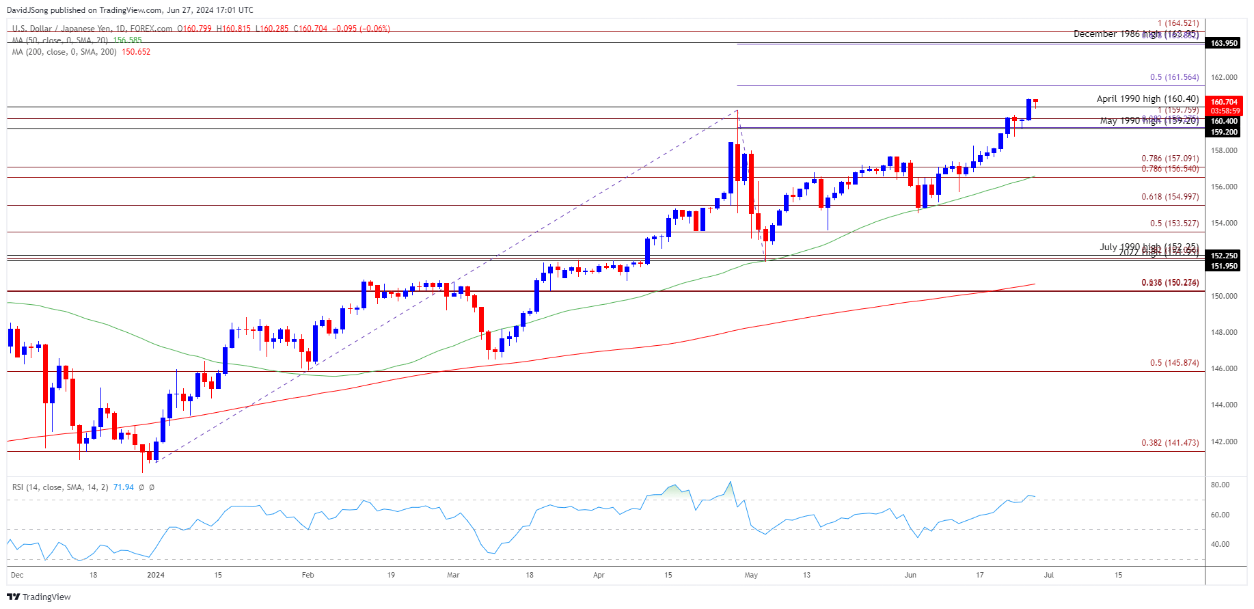This screenshot has width=1254, height=609.
Task: Select the July 1990 high (152.25) label
Action: 1149,247
